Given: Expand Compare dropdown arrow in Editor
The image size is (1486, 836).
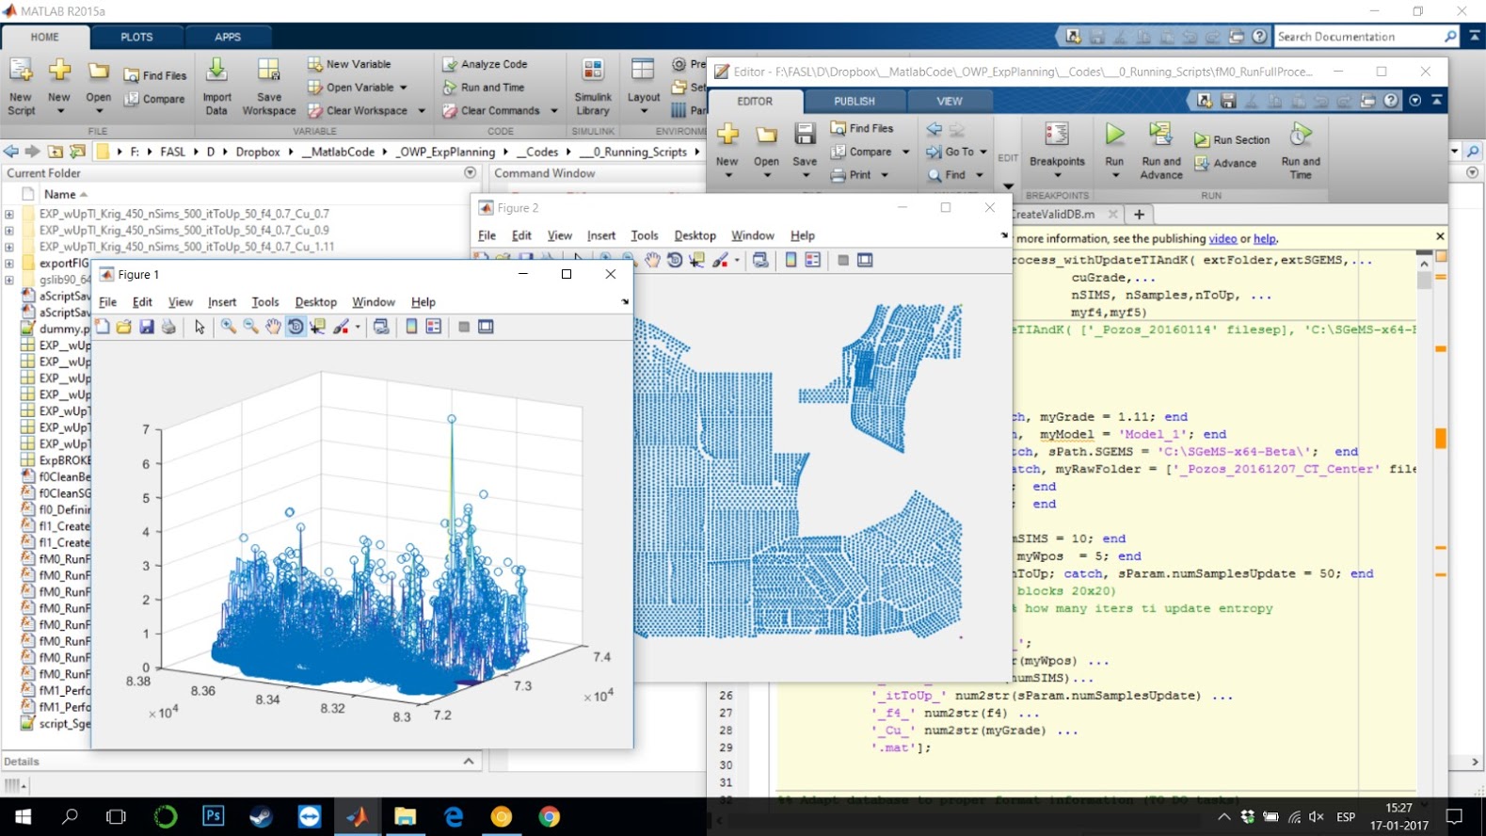Looking at the screenshot, I should tap(906, 152).
